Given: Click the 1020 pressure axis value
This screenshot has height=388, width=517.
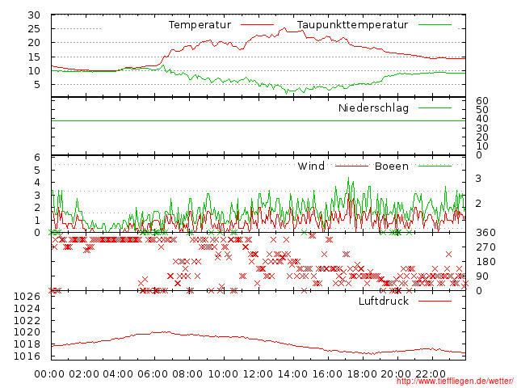Looking at the screenshot, I should (x=27, y=332).
